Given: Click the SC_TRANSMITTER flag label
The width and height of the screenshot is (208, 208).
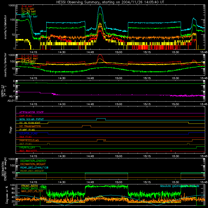Looking at the screenshot, I should pyautogui.click(x=30, y=126).
